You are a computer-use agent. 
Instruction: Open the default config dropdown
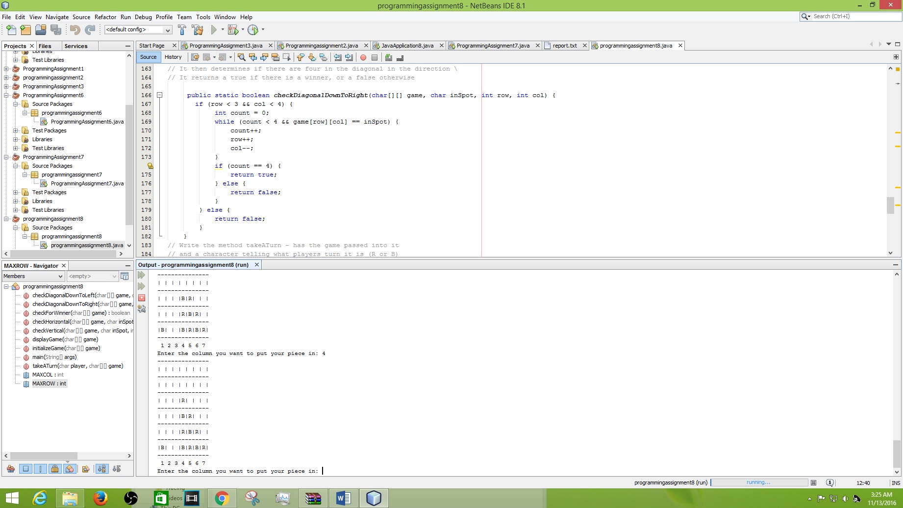138,30
